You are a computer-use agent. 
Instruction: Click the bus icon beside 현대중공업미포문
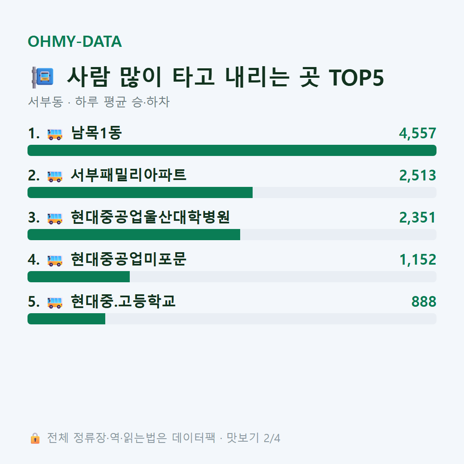(x=55, y=260)
